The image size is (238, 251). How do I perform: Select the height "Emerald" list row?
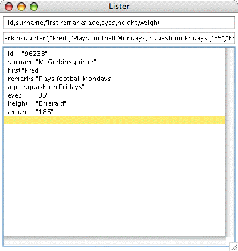[x=114, y=103]
